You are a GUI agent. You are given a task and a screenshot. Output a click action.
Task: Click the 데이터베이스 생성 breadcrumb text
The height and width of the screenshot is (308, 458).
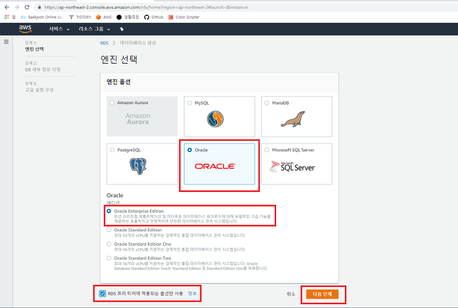pyautogui.click(x=138, y=43)
